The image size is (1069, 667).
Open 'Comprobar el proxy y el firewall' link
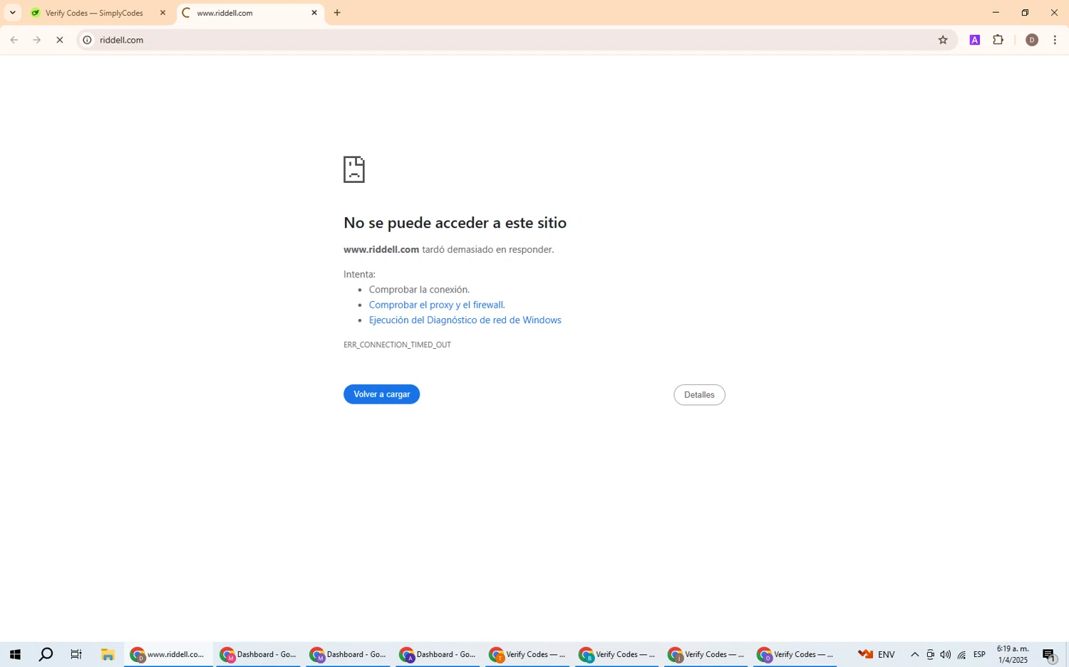[437, 305]
